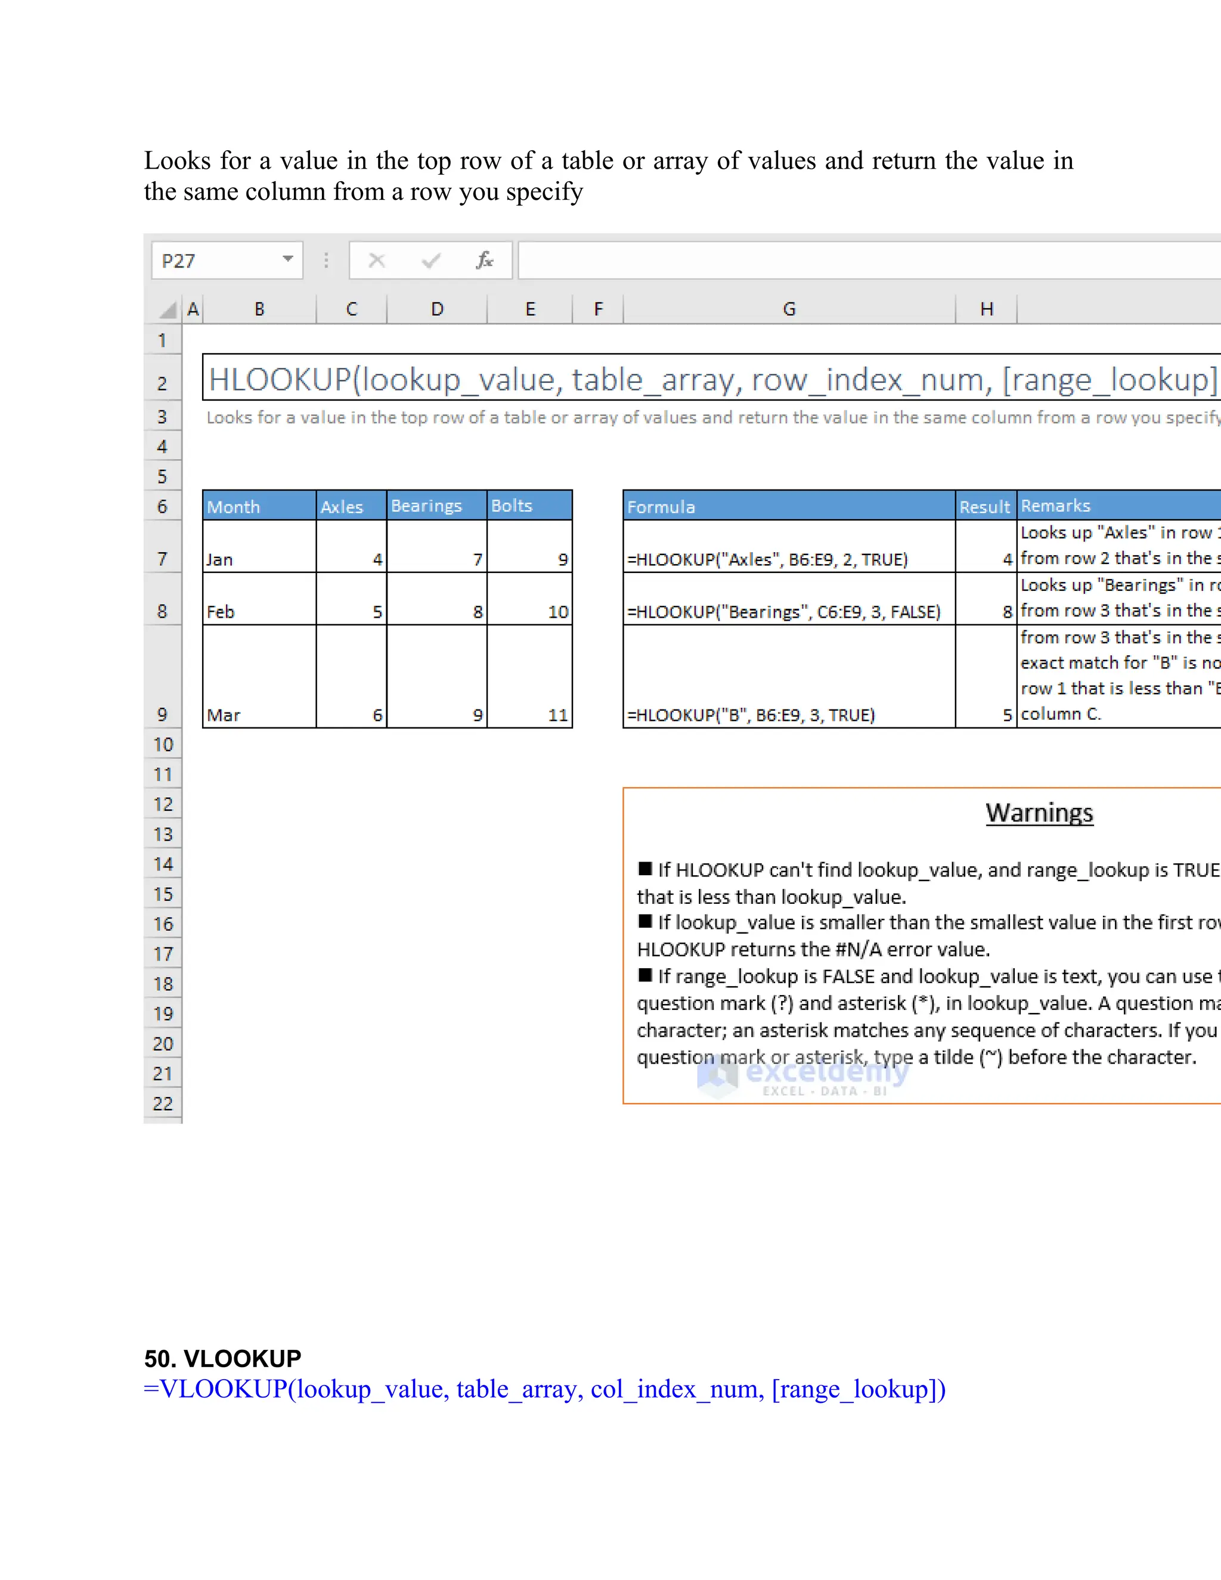Select column C header
Image resolution: width=1221 pixels, height=1580 pixels.
(352, 309)
